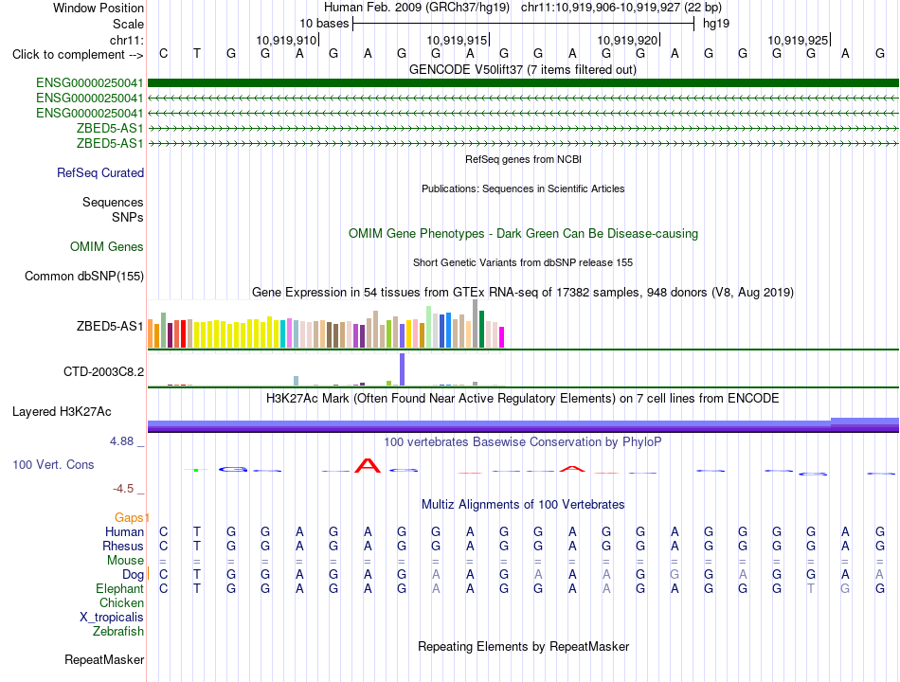900x682 pixels.
Task: Click the purple H3K27Ac signal band
Action: (x=523, y=425)
